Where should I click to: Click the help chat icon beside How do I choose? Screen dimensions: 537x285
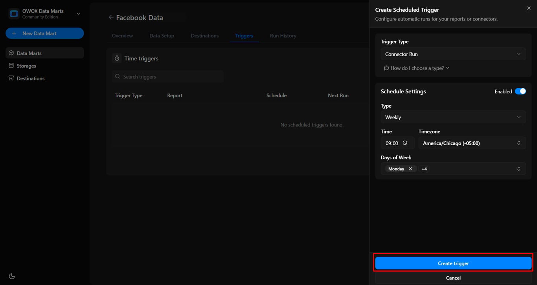386,68
